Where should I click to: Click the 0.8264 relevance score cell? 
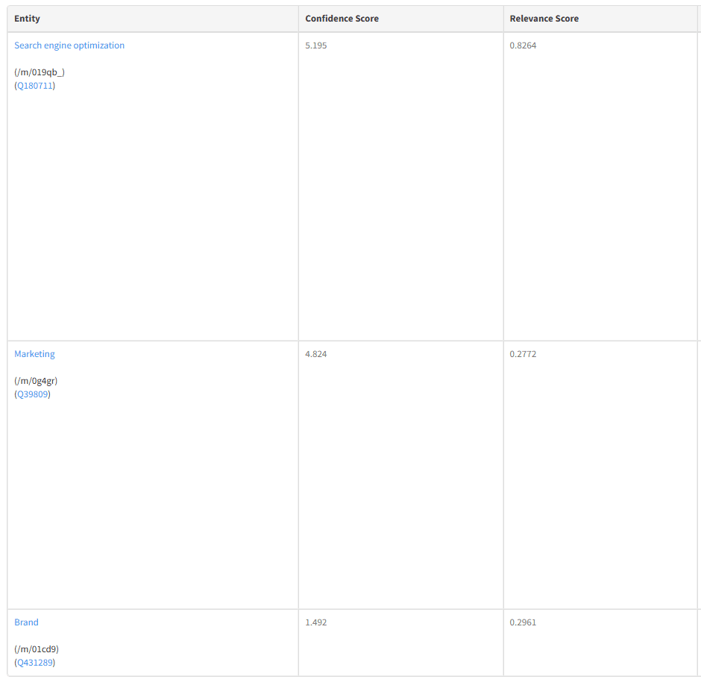pos(524,45)
